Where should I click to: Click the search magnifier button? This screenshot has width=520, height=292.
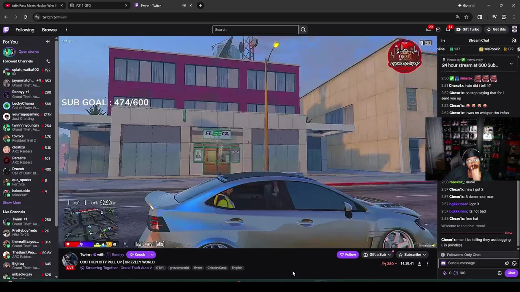click(x=303, y=30)
